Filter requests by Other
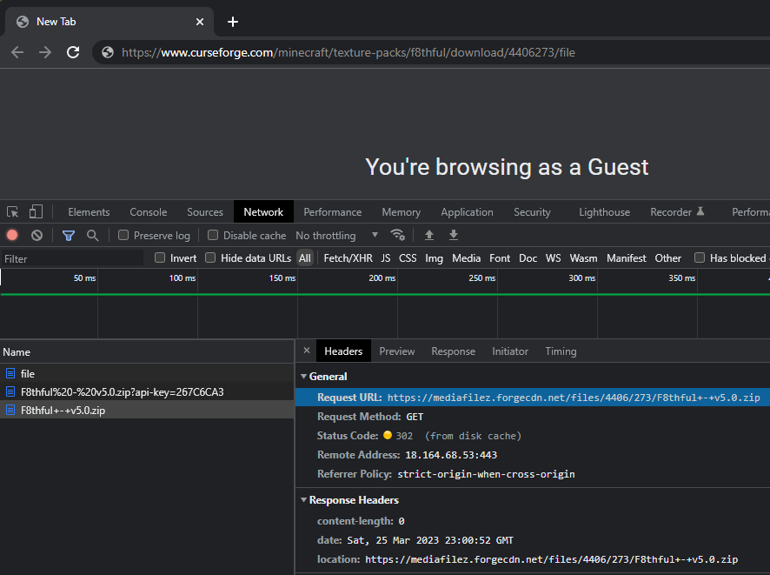This screenshot has width=770, height=575. 667,258
